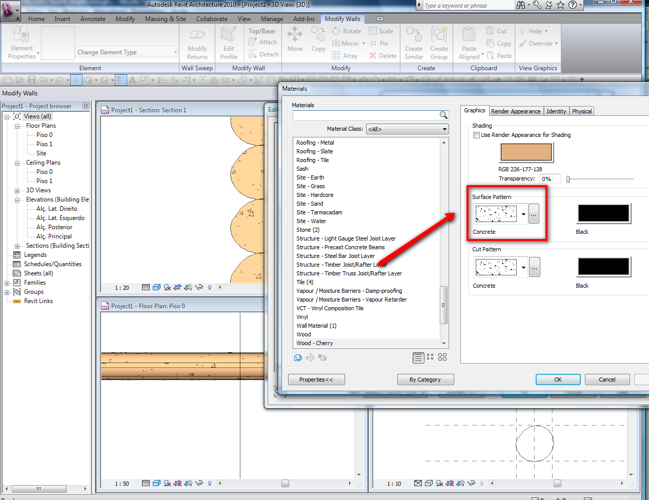The width and height of the screenshot is (649, 500).
Task: Click keyword search box in title bar
Action: pyautogui.click(x=469, y=6)
